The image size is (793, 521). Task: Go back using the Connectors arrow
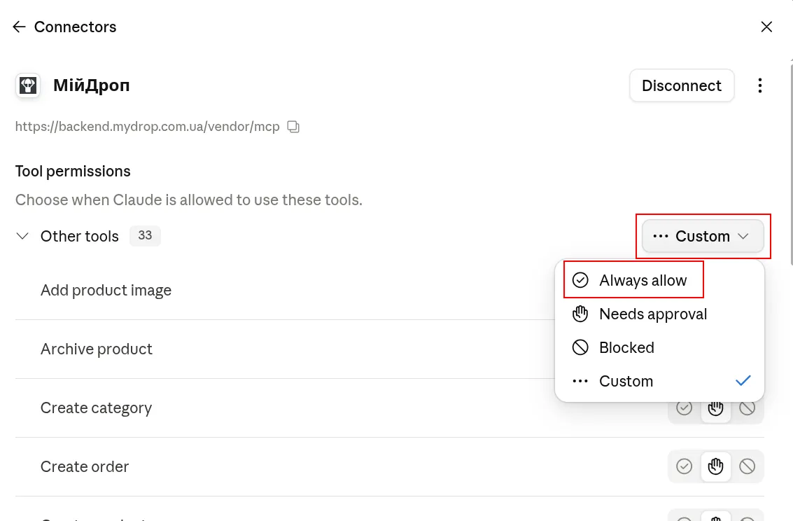19,27
